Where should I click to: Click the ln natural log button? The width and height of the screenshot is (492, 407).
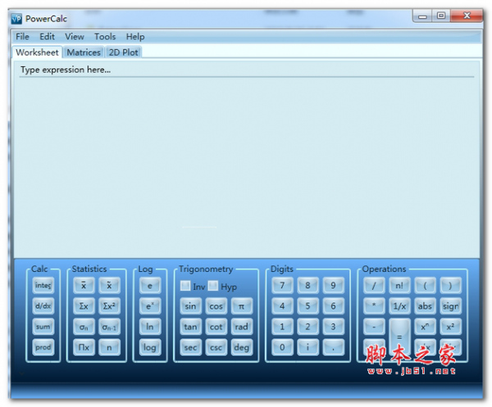pyautogui.click(x=150, y=327)
